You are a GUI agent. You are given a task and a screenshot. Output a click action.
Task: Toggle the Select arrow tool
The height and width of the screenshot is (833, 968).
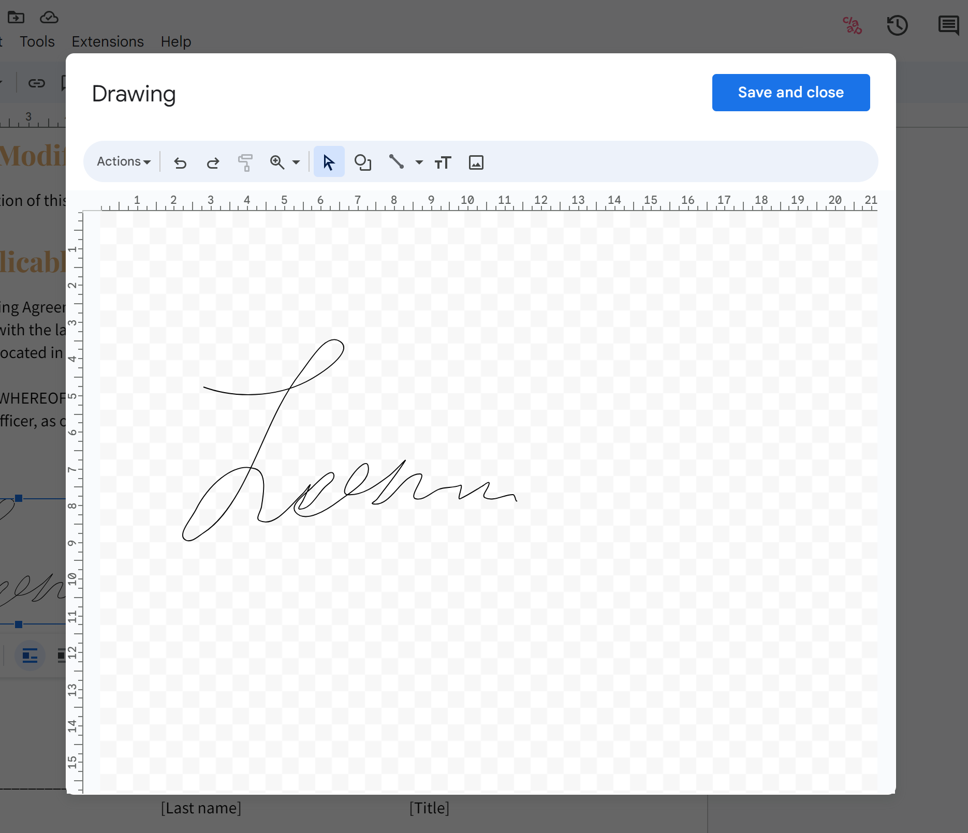coord(329,161)
